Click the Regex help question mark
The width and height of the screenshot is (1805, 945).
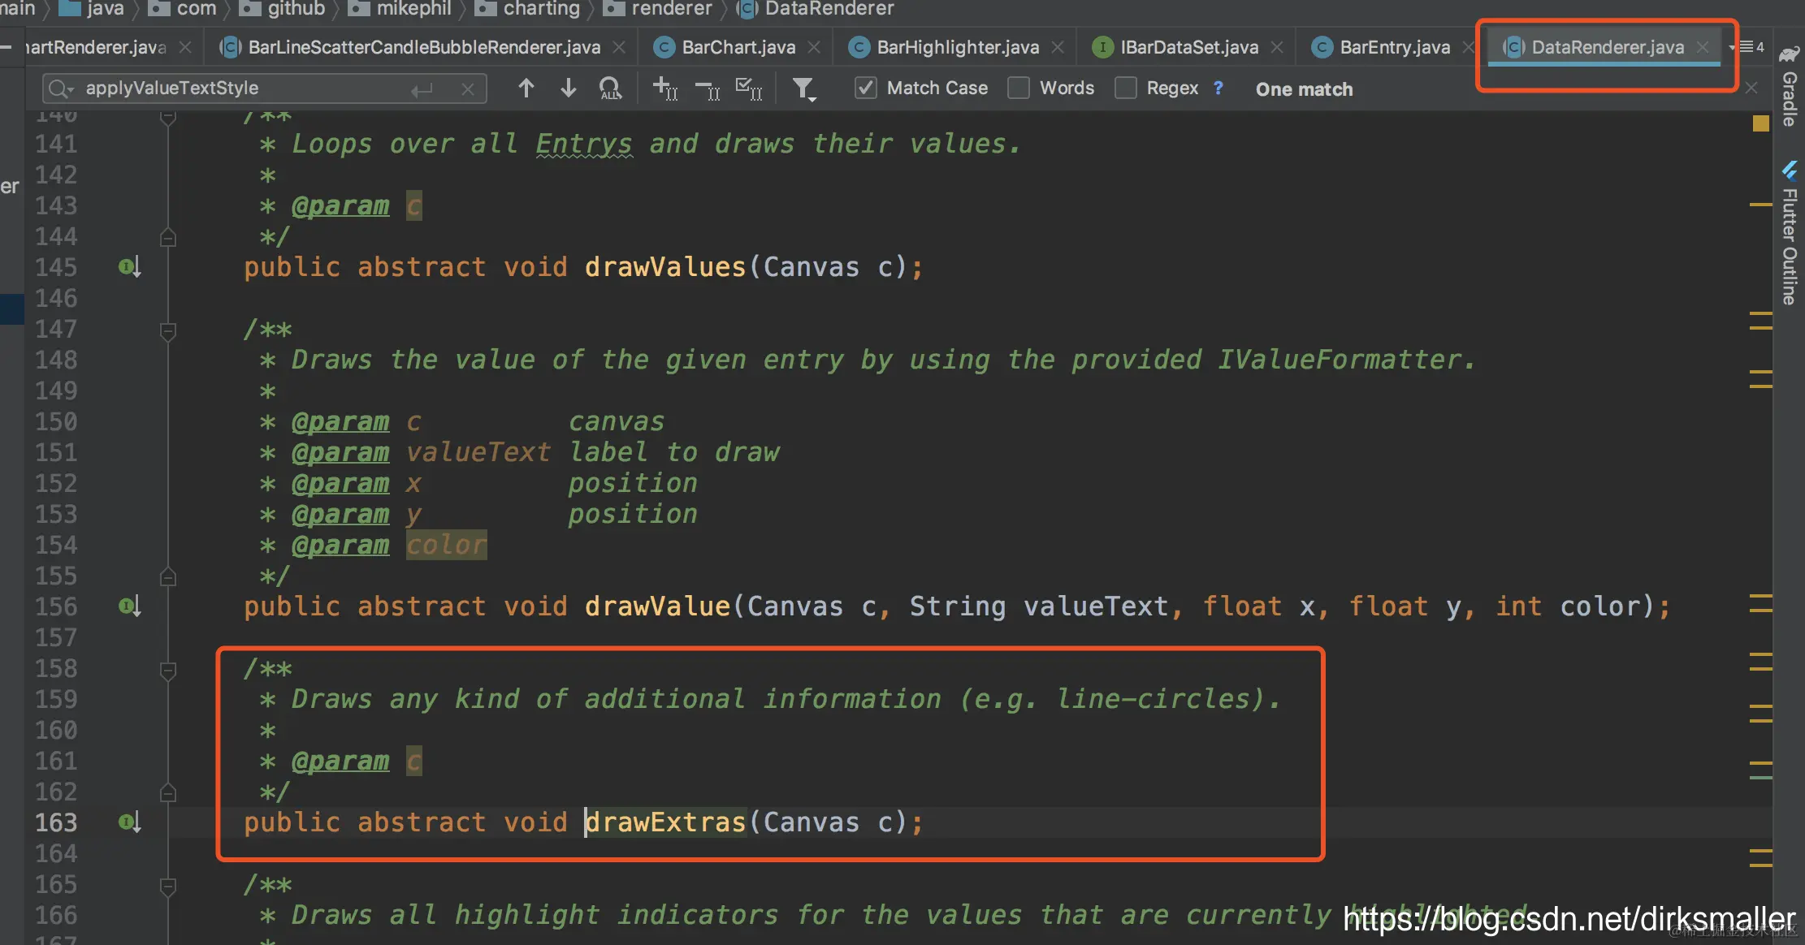pyautogui.click(x=1218, y=88)
